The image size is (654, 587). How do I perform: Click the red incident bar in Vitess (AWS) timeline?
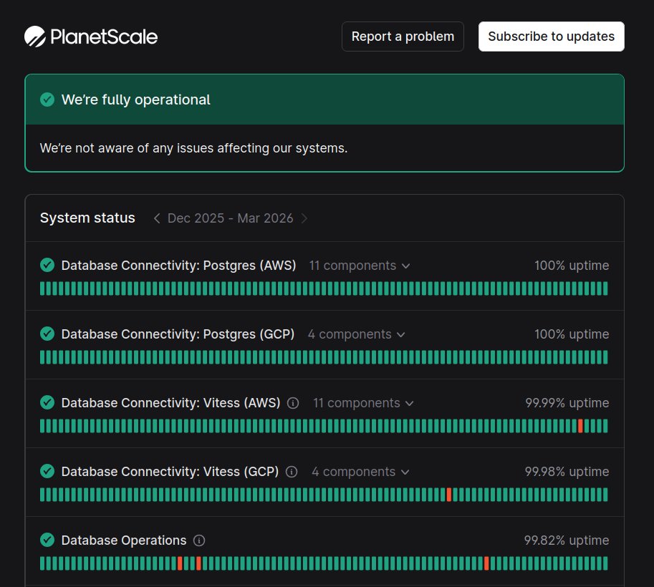[580, 426]
